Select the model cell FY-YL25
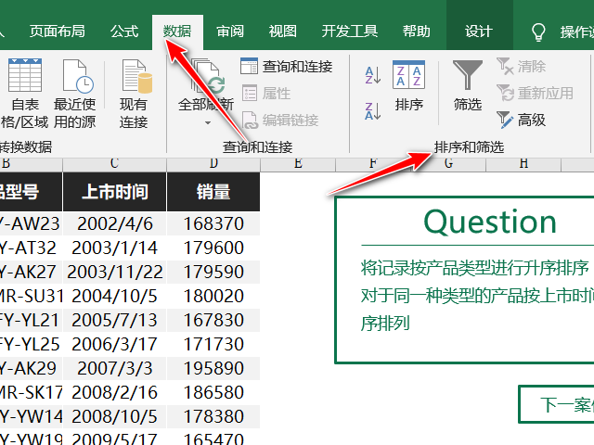This screenshot has height=445, width=594. tap(31, 344)
